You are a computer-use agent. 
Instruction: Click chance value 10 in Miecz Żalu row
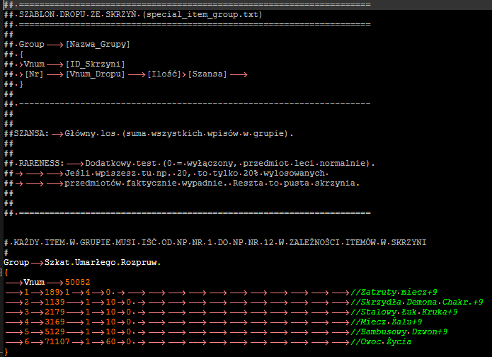click(110, 322)
